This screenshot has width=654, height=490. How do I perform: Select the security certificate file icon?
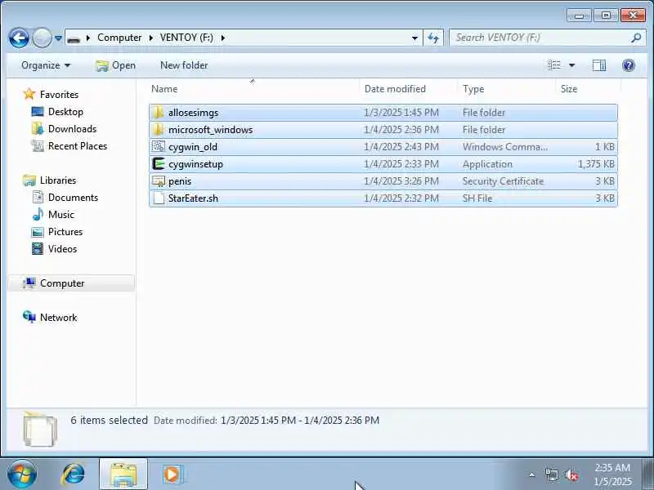(x=158, y=180)
